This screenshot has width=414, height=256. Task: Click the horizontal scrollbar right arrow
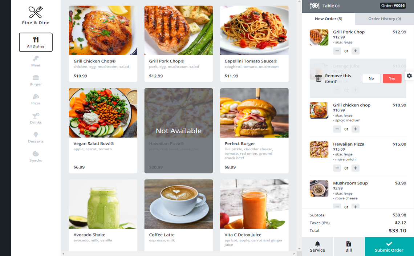pos(294,253)
